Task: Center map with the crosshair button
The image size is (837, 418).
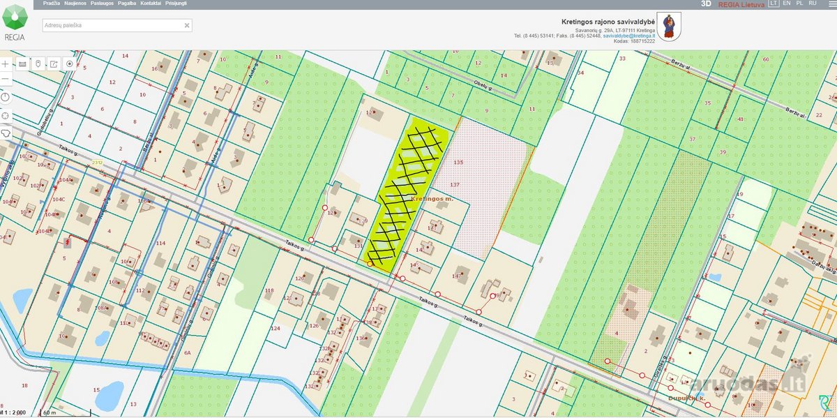Action: click(6, 115)
